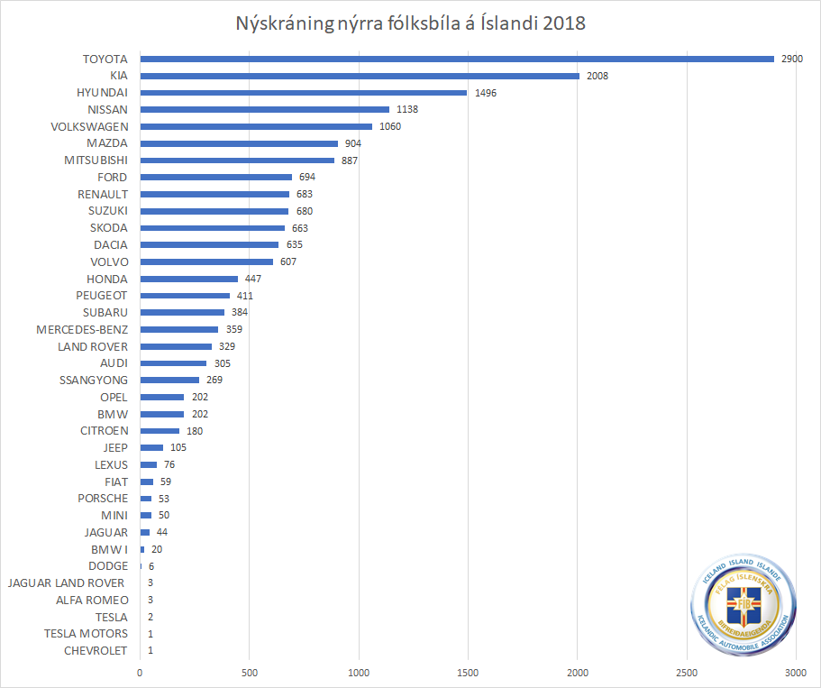Click the value label 635
The height and width of the screenshot is (688, 821).
295,244
